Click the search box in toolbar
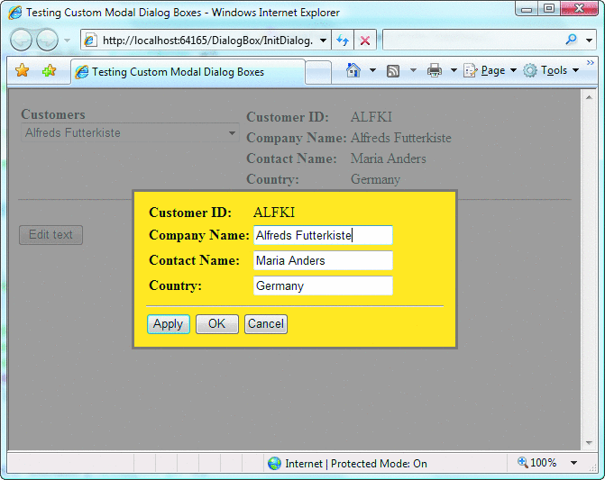The width and height of the screenshot is (605, 480). pos(472,40)
